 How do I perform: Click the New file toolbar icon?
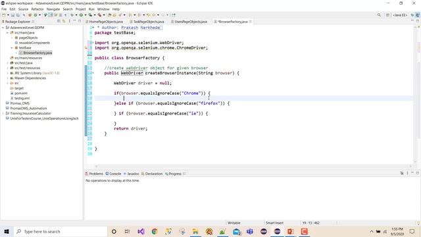pos(4,15)
